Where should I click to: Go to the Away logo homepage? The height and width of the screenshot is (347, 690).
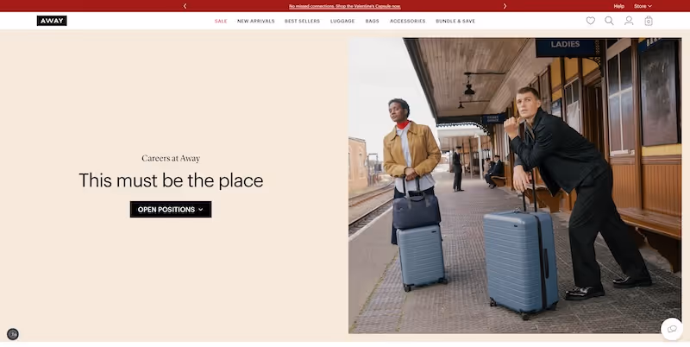pyautogui.click(x=52, y=21)
